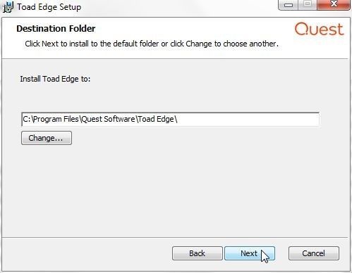Minimize the Toad Edge Setup window
Image resolution: width=352 pixels, height=273 pixels.
289,4
